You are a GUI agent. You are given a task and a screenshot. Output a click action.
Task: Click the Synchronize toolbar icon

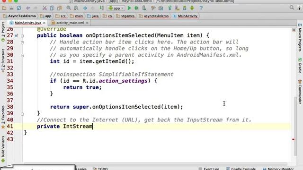(x=19, y=8)
